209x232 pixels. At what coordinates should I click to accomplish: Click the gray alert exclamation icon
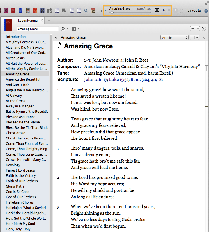pyautogui.click(x=175, y=10)
